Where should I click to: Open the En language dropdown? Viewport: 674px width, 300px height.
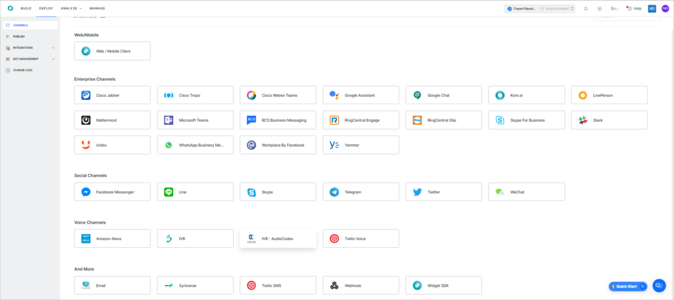coord(614,9)
